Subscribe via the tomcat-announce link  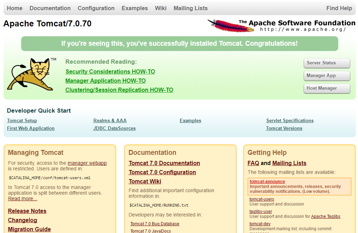click(267, 182)
